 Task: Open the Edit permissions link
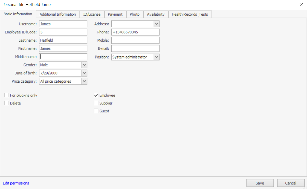tap(16, 183)
